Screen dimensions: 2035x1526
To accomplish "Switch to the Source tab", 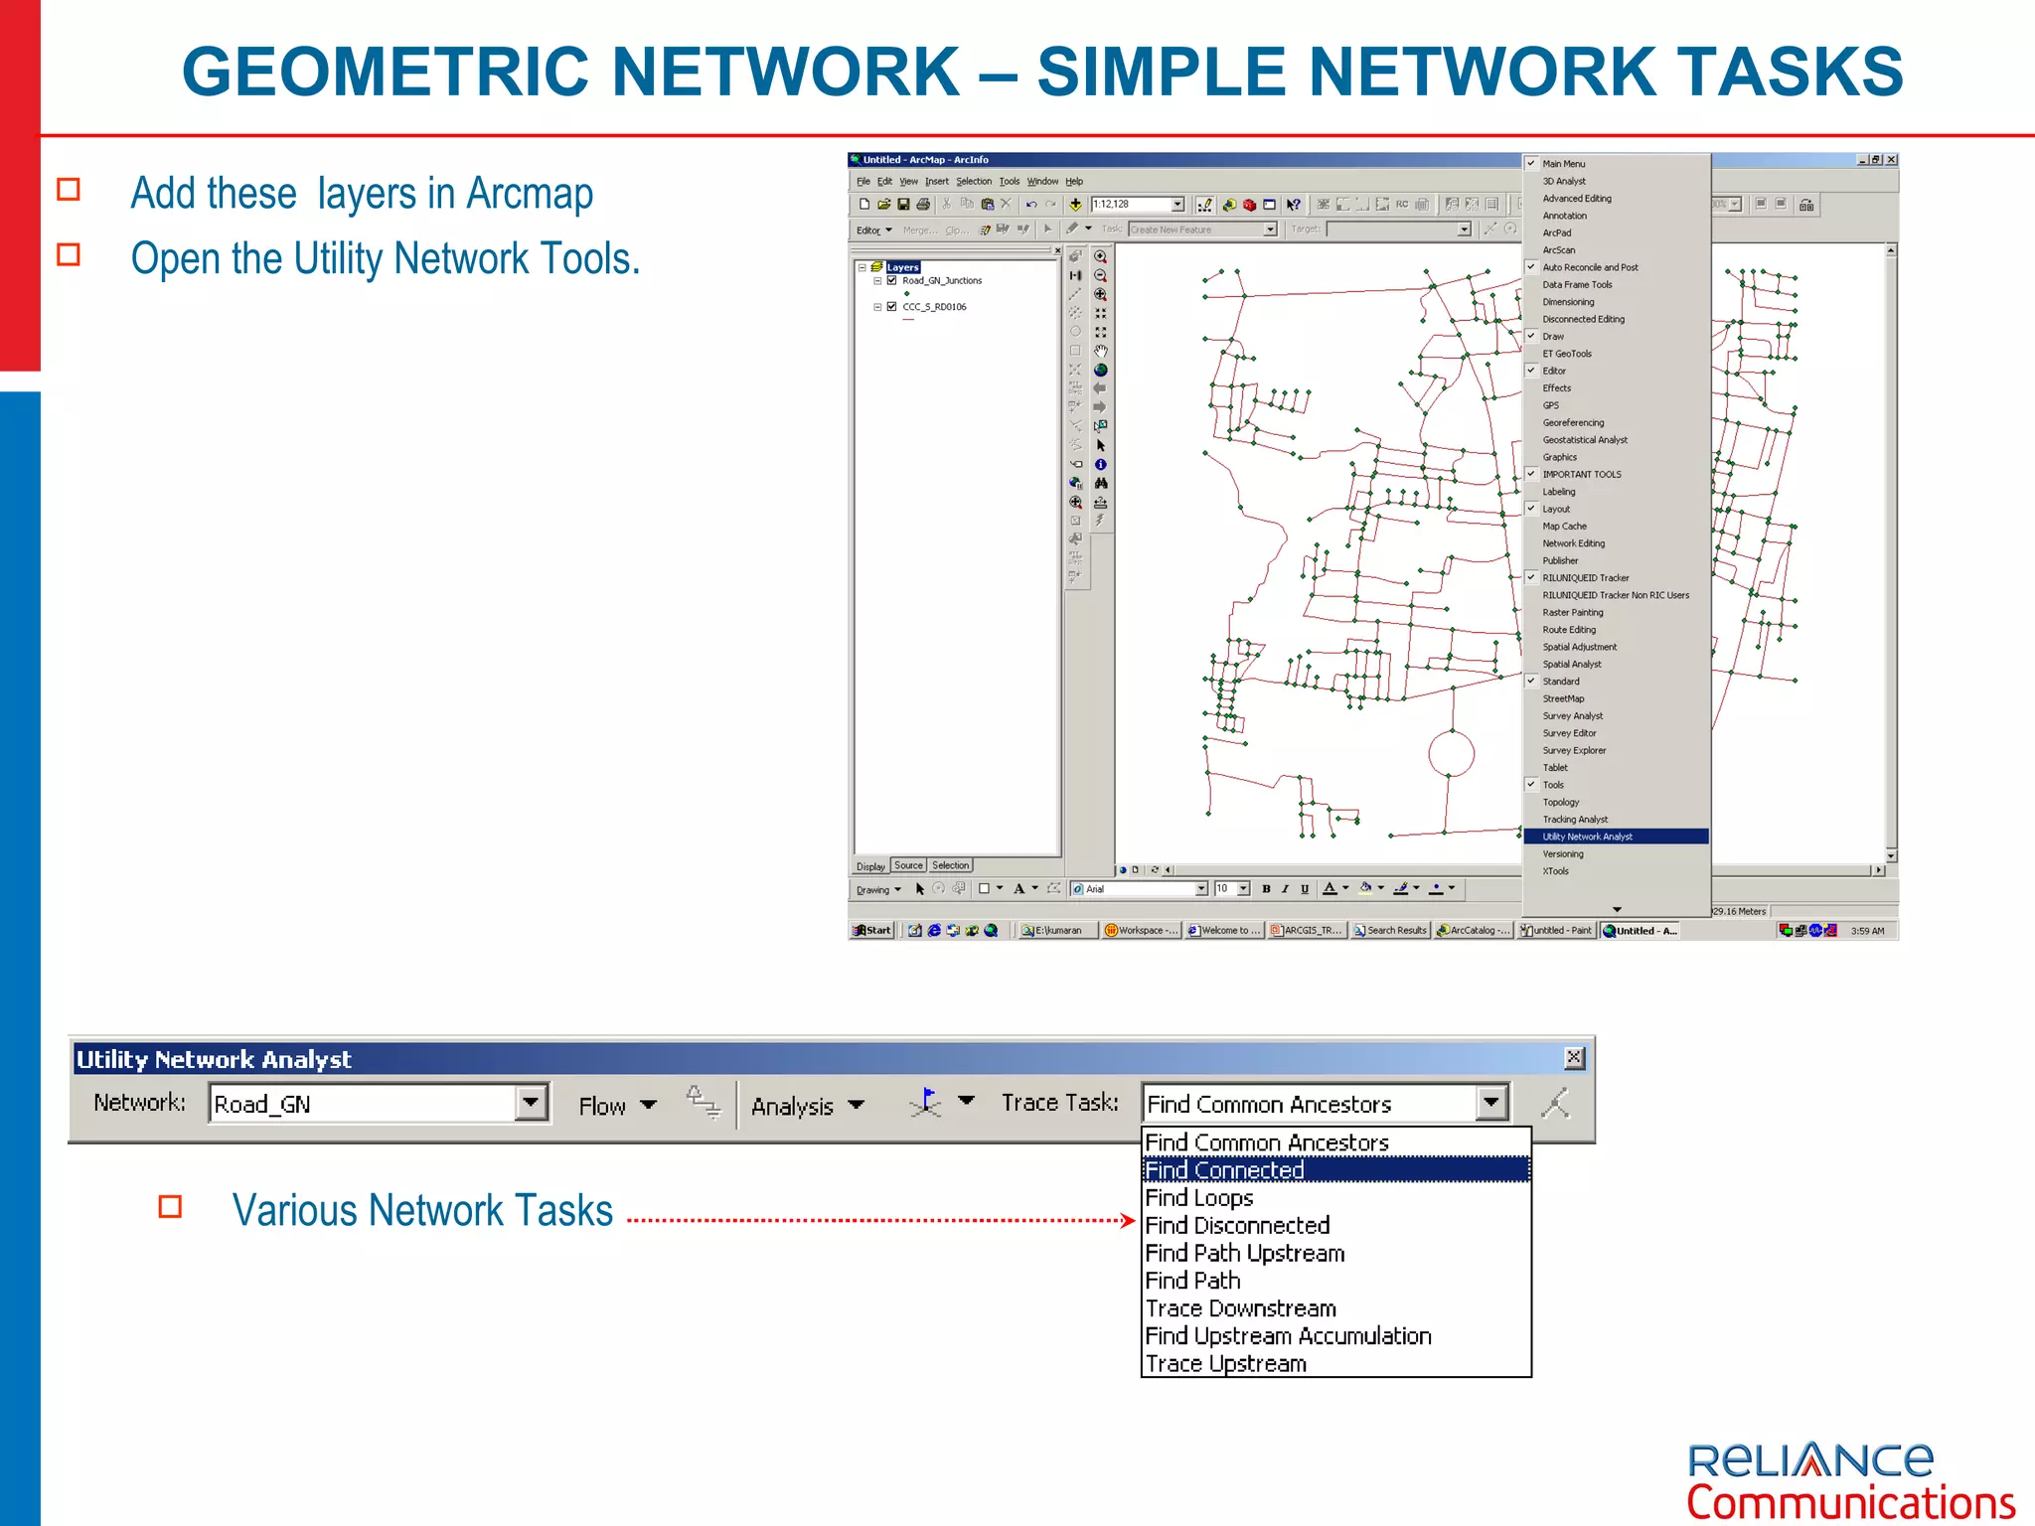I will 908,865.
